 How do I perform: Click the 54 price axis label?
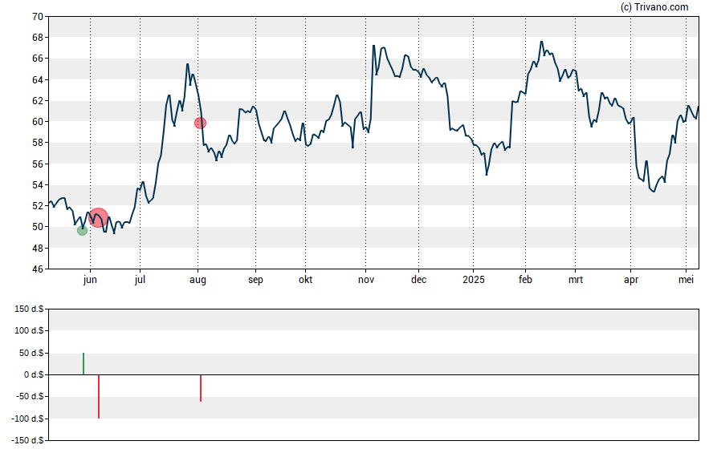(x=38, y=184)
